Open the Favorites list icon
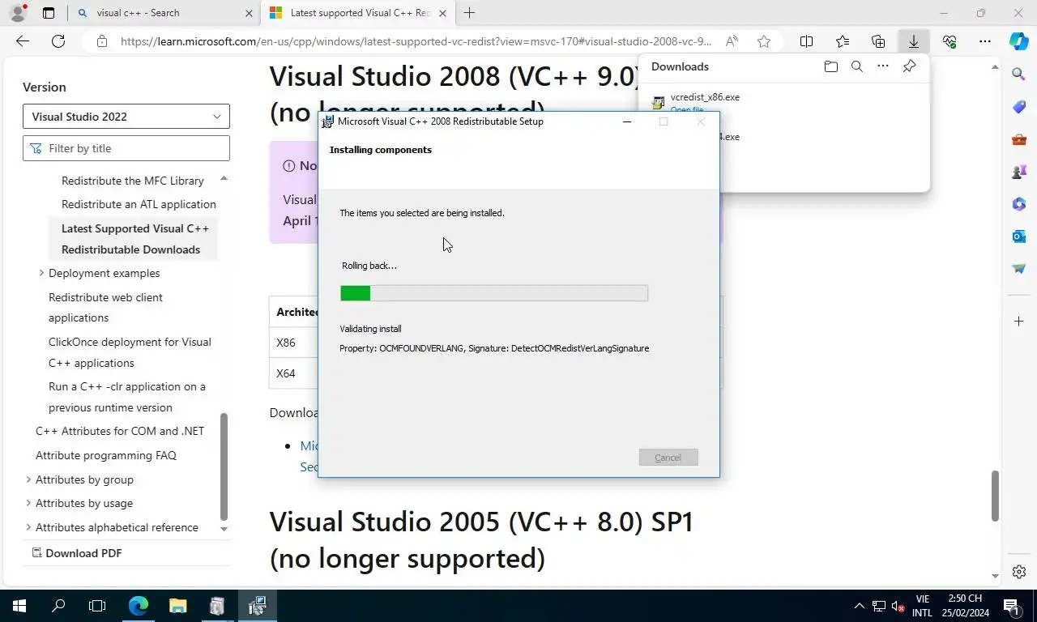 [843, 41]
